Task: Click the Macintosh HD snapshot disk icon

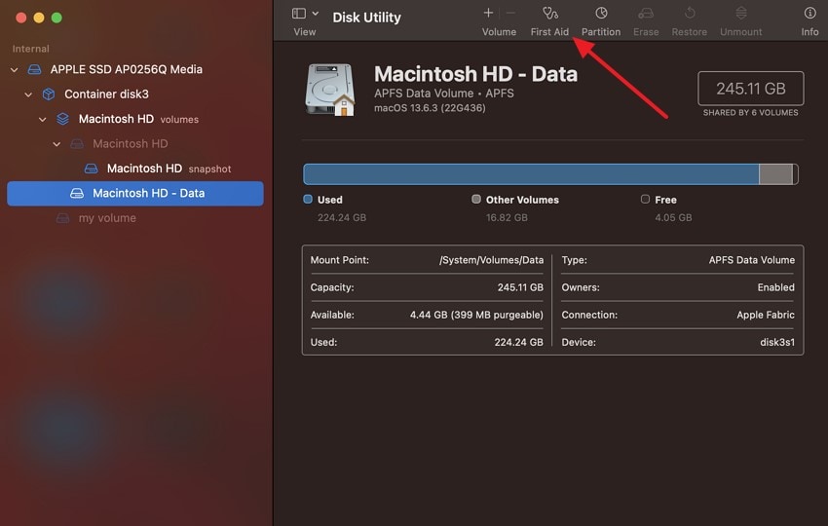Action: 91,169
